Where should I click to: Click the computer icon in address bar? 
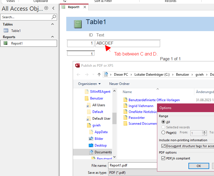pyautogui.click(x=106, y=75)
